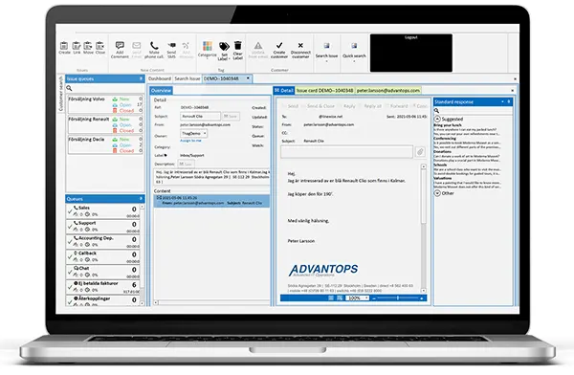Click the Create issue icon
This screenshot has width=574, height=375.
click(x=64, y=46)
